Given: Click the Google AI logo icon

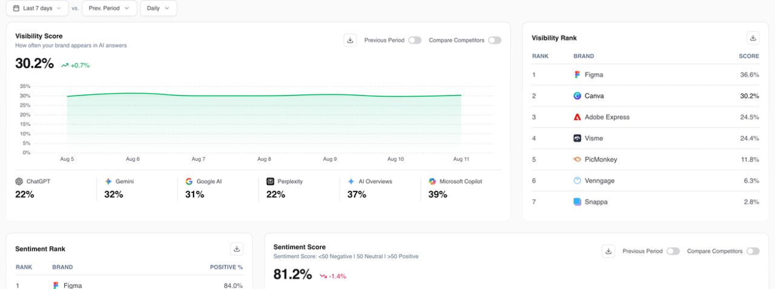Looking at the screenshot, I should (189, 181).
